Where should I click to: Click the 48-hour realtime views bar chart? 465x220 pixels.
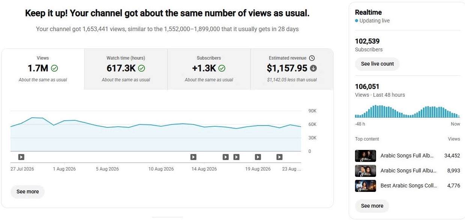(x=407, y=111)
